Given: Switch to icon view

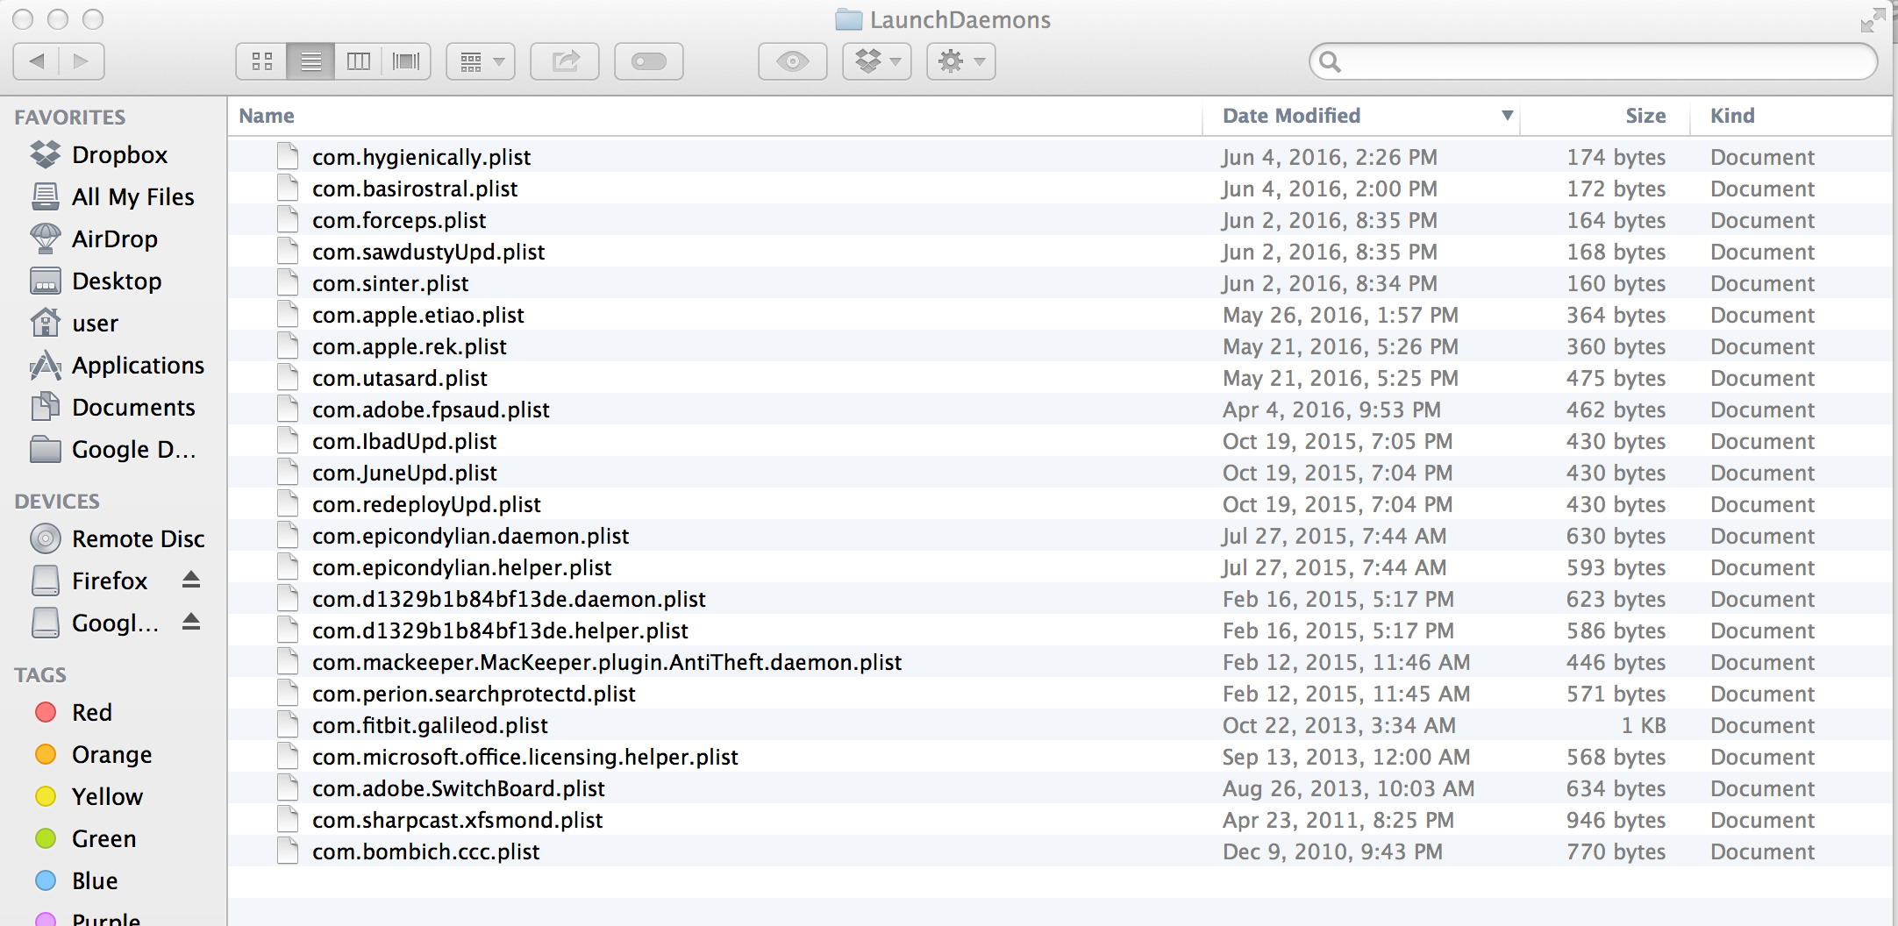Looking at the screenshot, I should point(261,61).
